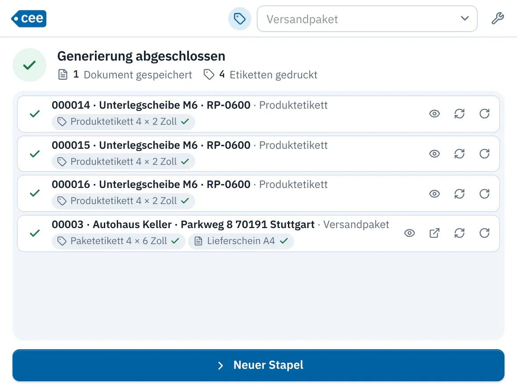This screenshot has width=517, height=392.
Task: Click Produktetikett 4 × 2 Zoll chip in row 000016
Action: tap(123, 201)
